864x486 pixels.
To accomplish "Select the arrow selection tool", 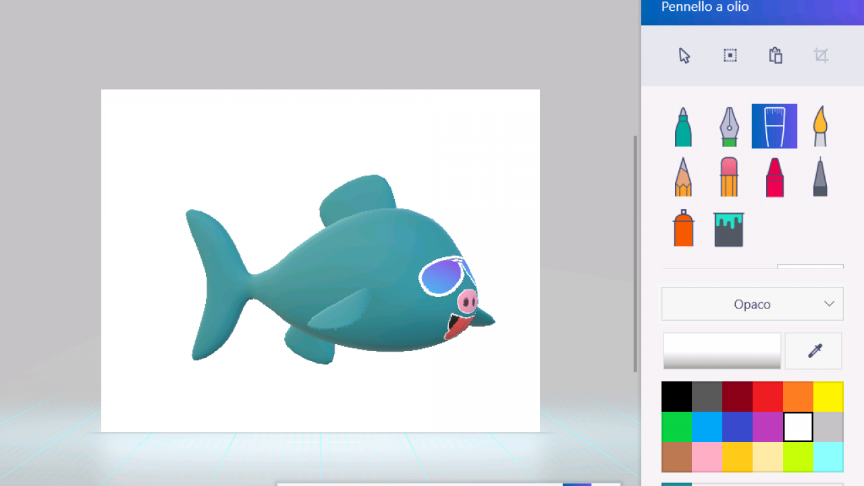I will coord(684,55).
